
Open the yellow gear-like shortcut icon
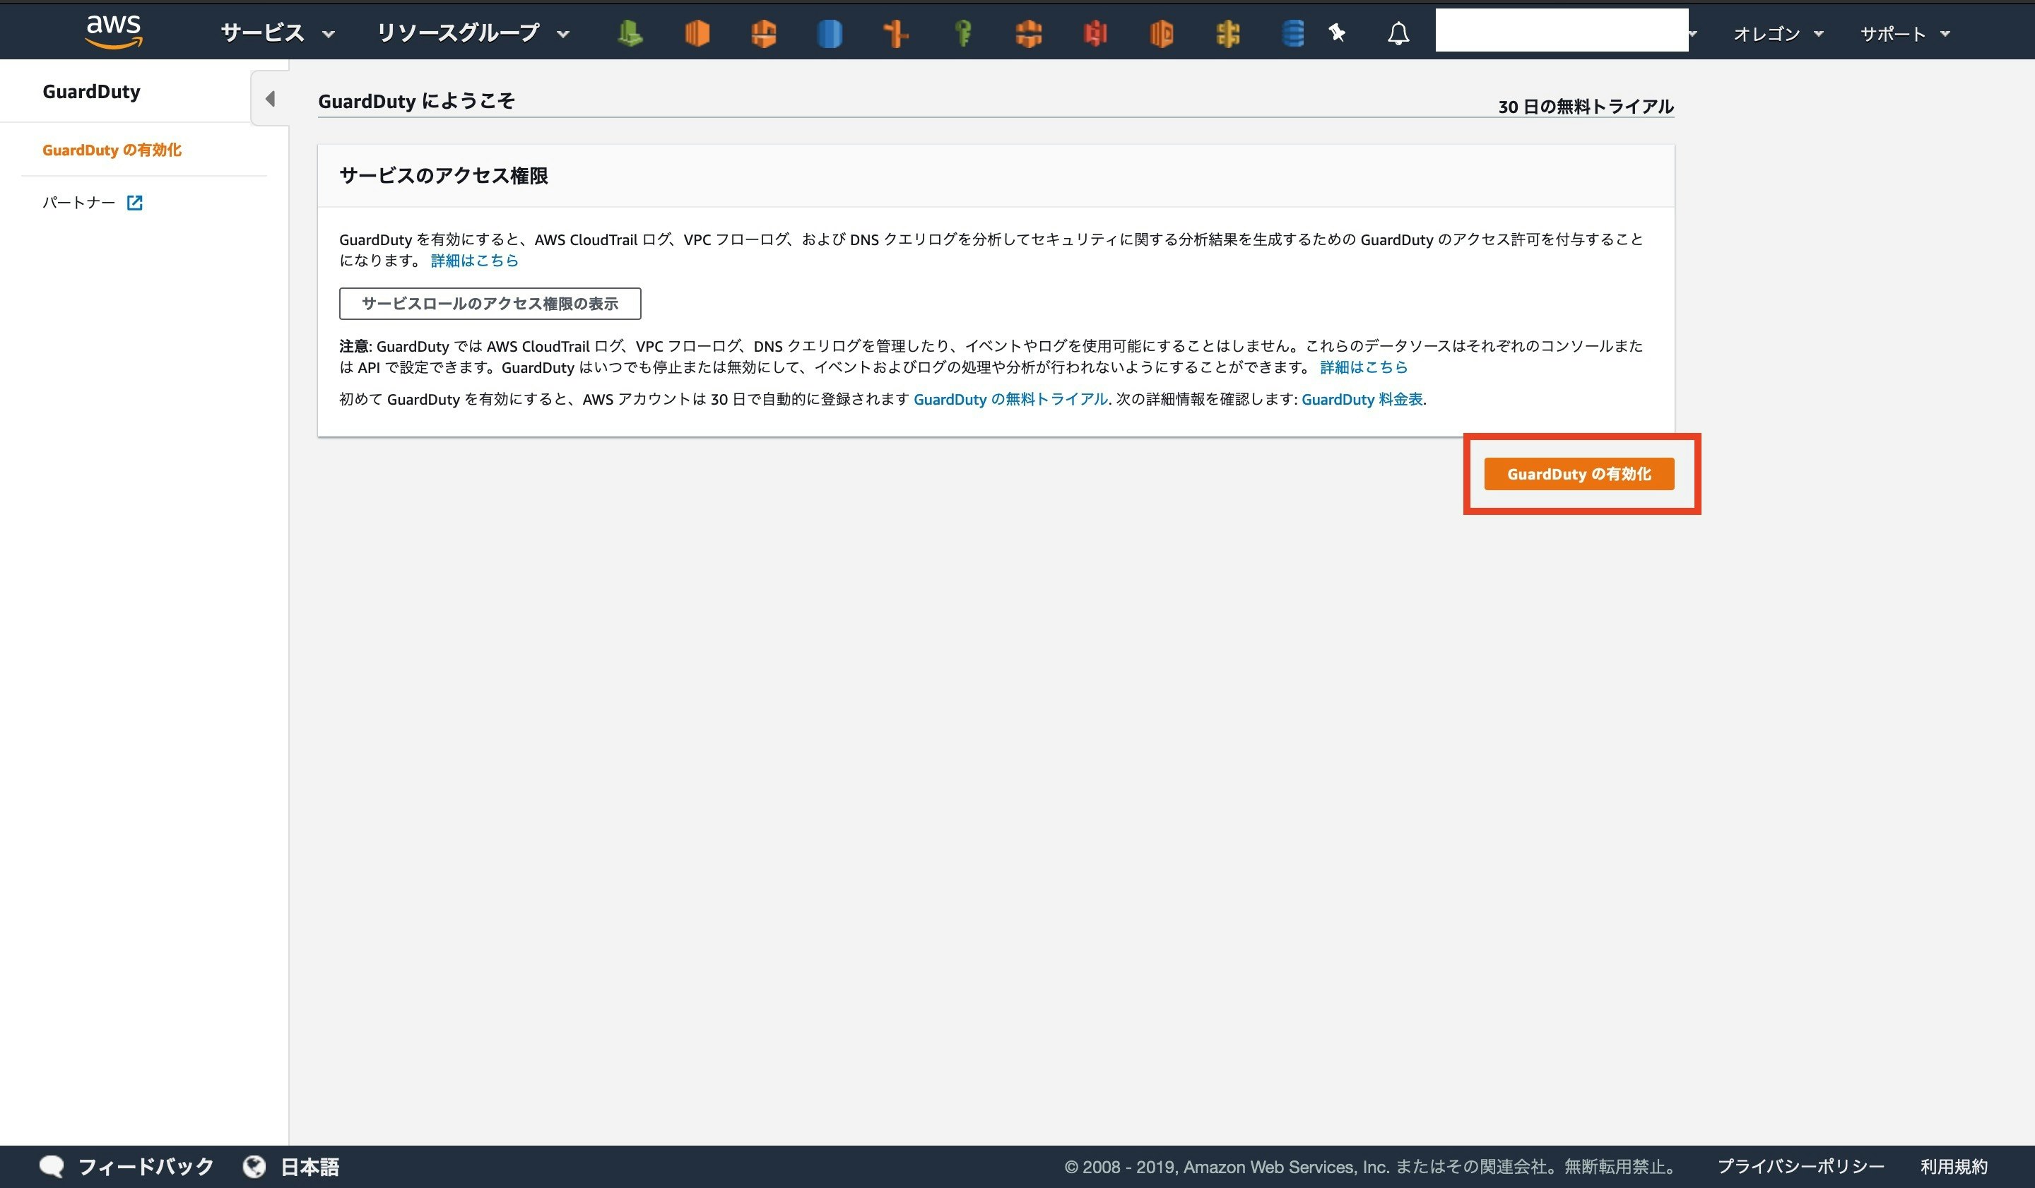coord(1227,33)
